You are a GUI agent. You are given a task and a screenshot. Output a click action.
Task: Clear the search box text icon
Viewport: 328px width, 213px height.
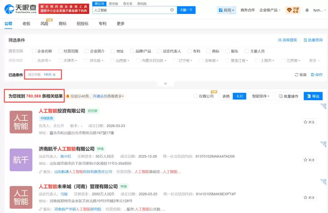point(172,10)
